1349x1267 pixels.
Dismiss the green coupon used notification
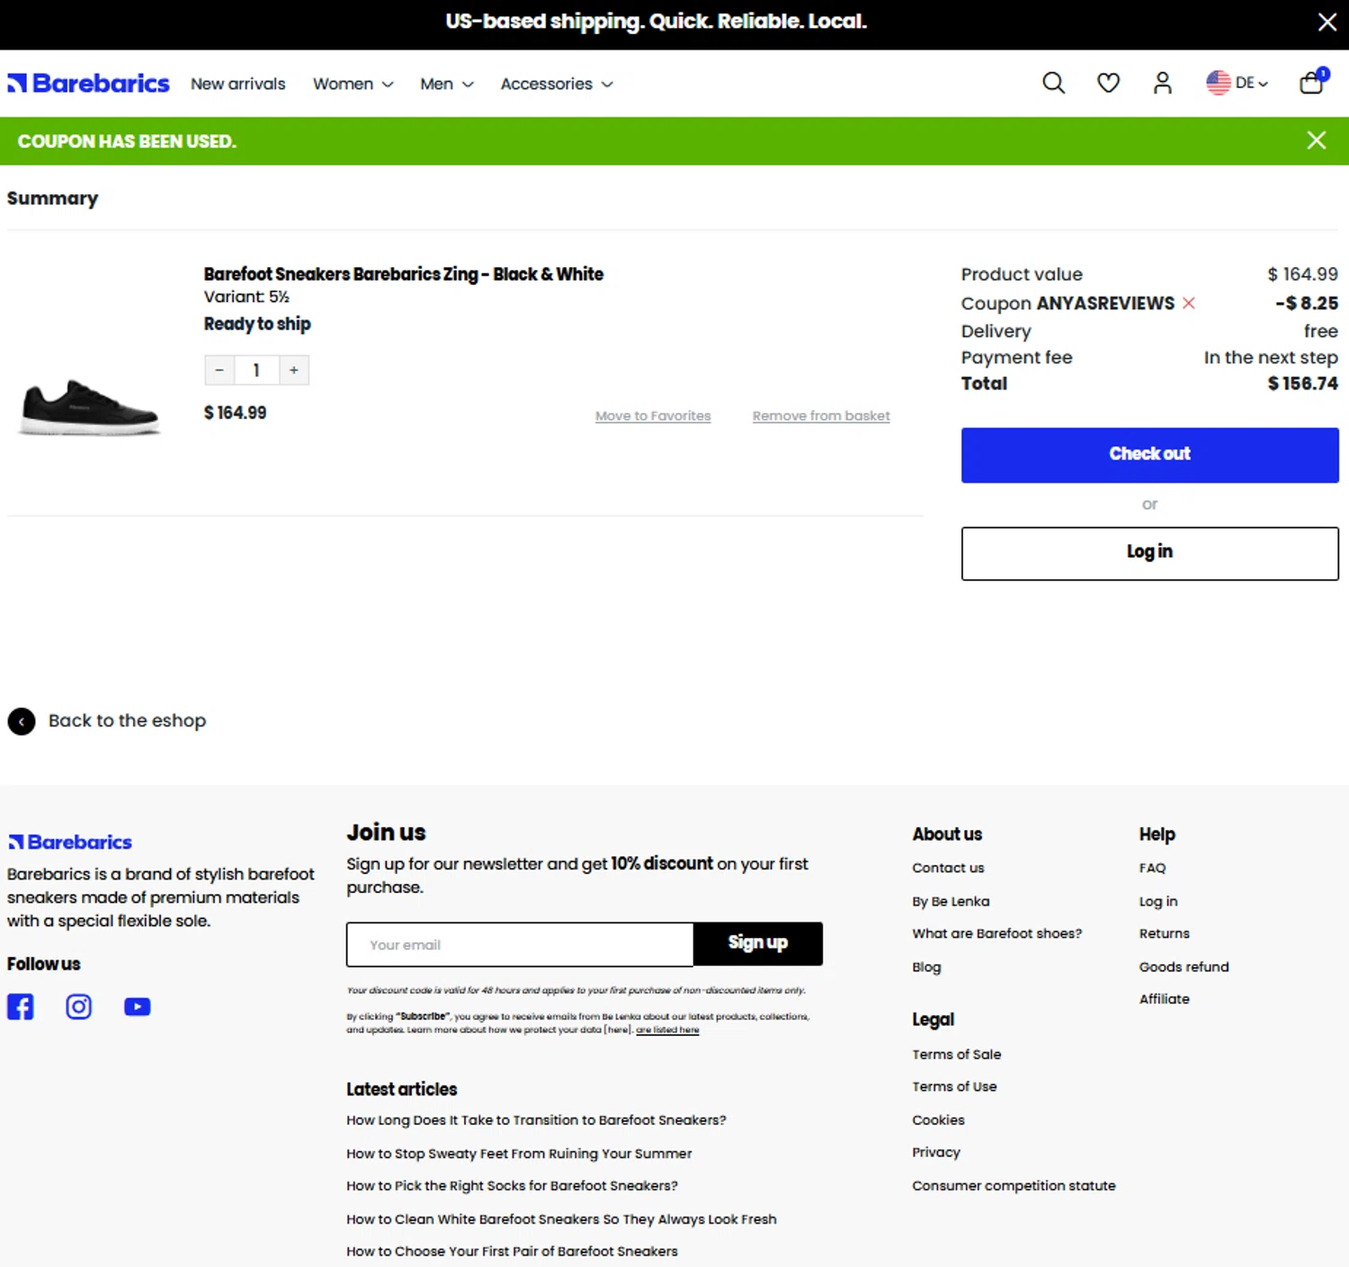[1317, 140]
